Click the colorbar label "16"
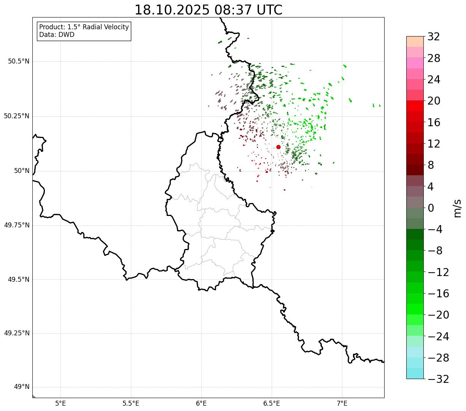This screenshot has width=466, height=411. [x=434, y=122]
